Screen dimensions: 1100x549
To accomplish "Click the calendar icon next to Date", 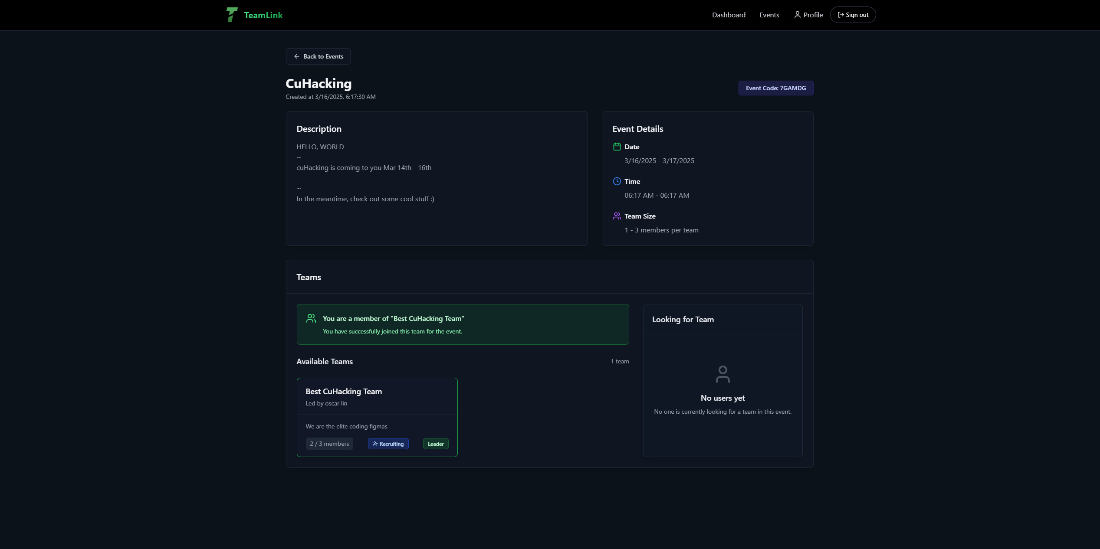I will pos(617,147).
